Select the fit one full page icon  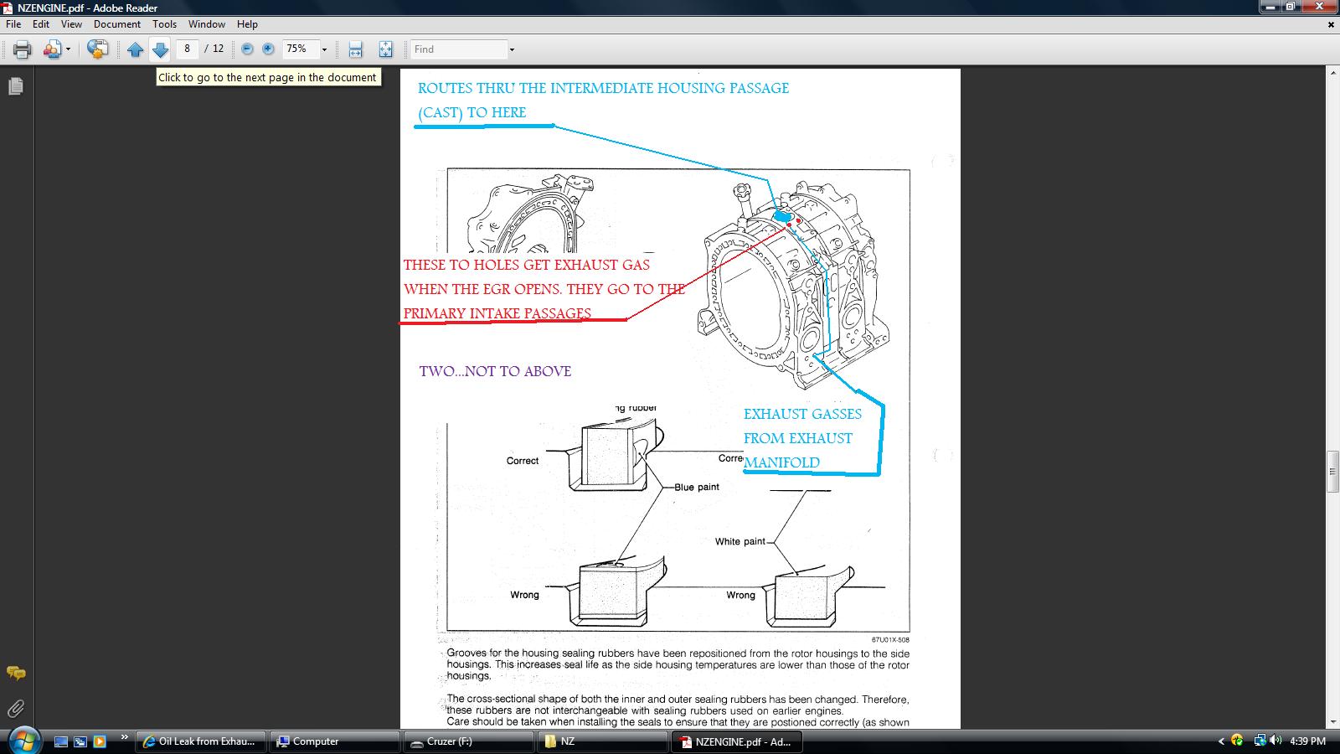click(x=385, y=49)
